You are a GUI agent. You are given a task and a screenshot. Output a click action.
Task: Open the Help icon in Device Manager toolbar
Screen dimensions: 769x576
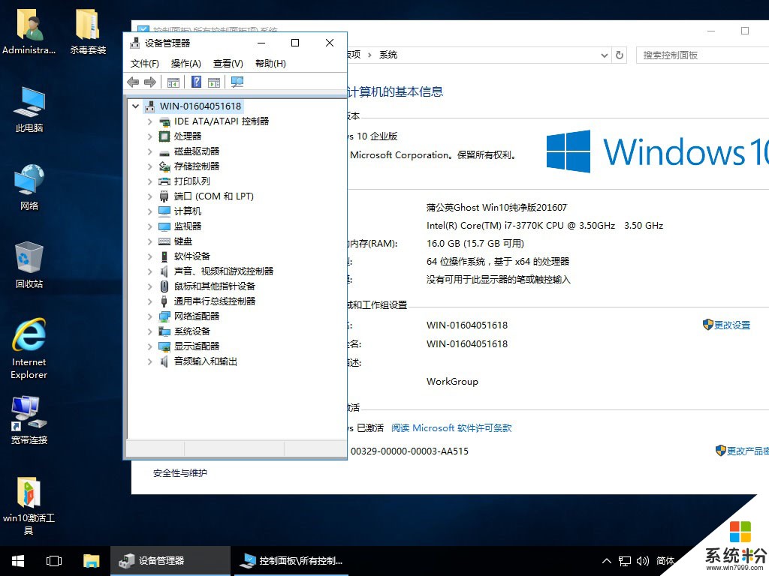(x=196, y=82)
